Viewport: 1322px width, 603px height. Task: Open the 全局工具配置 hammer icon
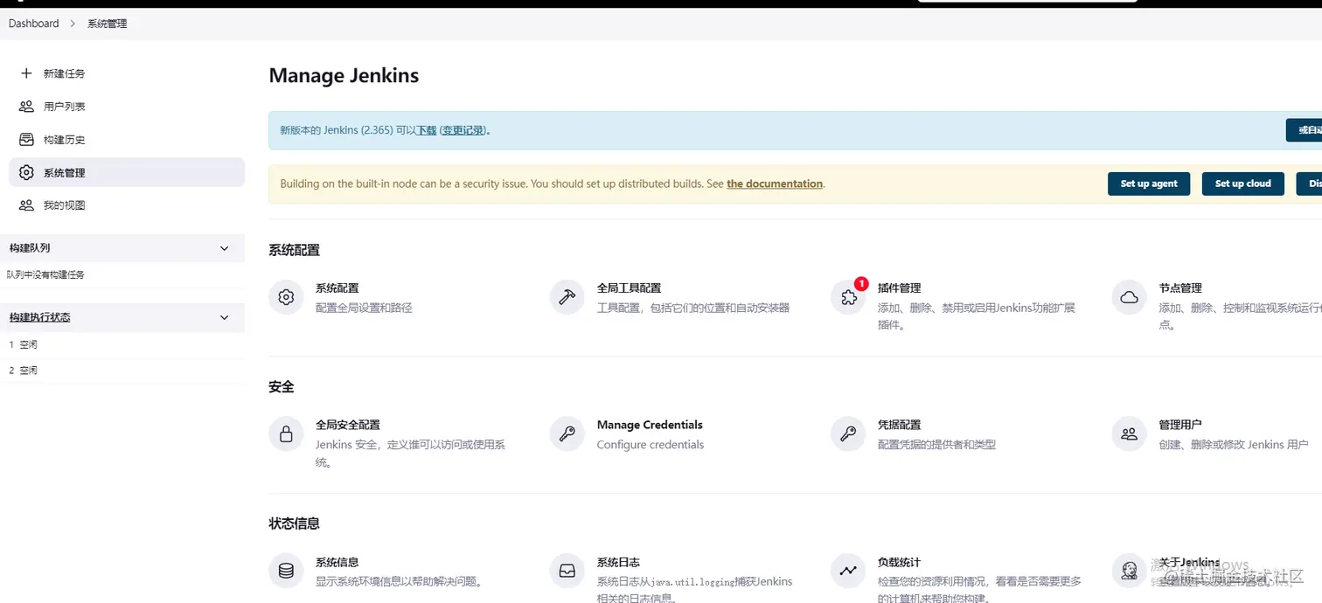click(x=567, y=297)
